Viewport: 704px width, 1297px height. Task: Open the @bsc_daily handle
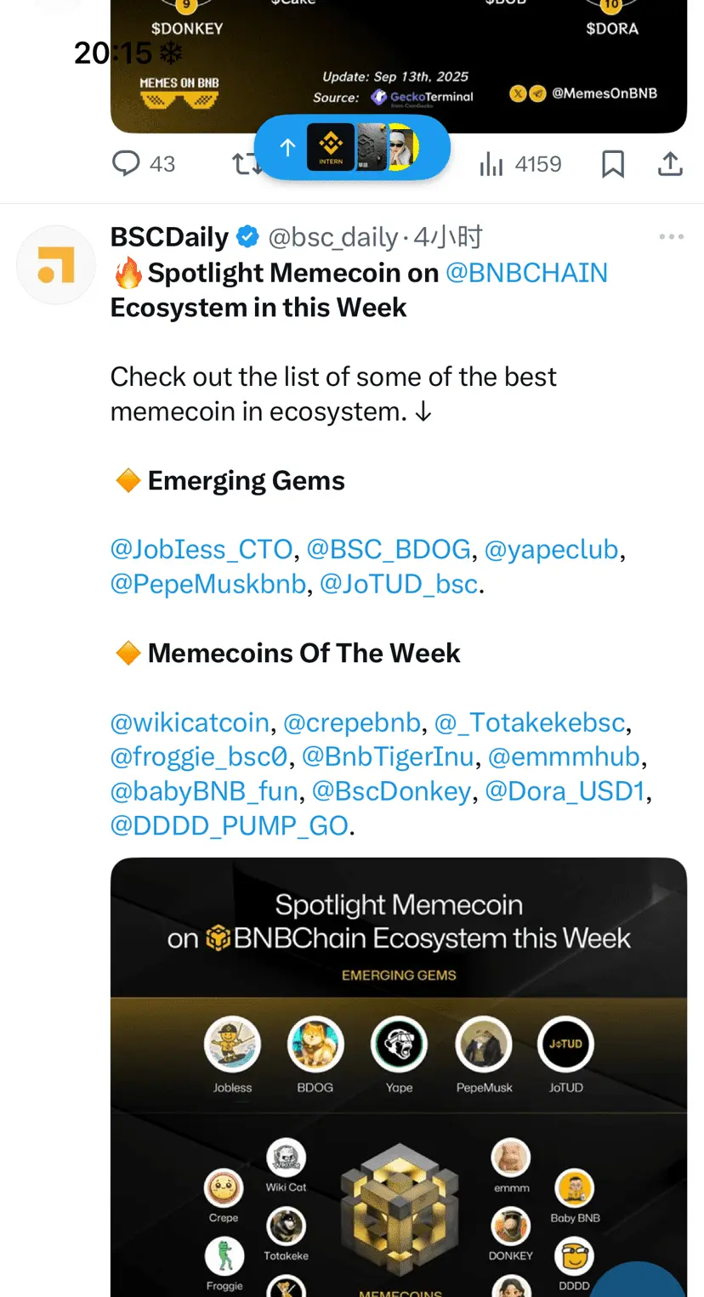(333, 237)
